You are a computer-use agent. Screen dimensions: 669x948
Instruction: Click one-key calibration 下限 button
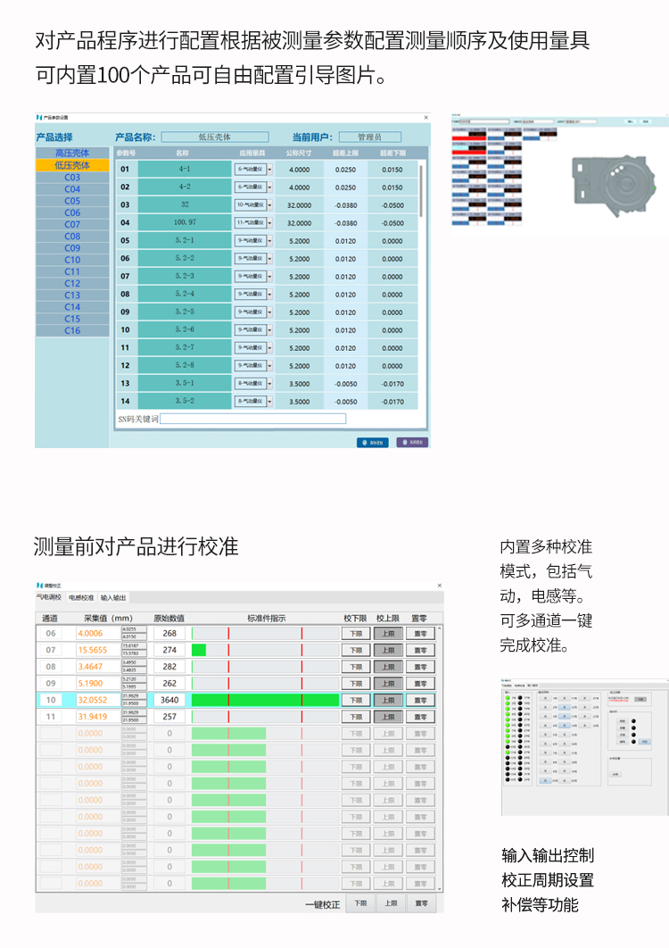click(x=359, y=903)
